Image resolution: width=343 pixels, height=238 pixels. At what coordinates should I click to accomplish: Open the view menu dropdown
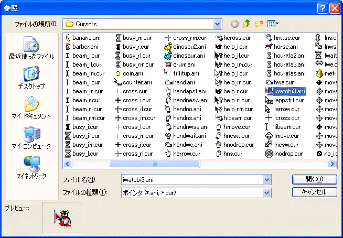[x=273, y=24]
